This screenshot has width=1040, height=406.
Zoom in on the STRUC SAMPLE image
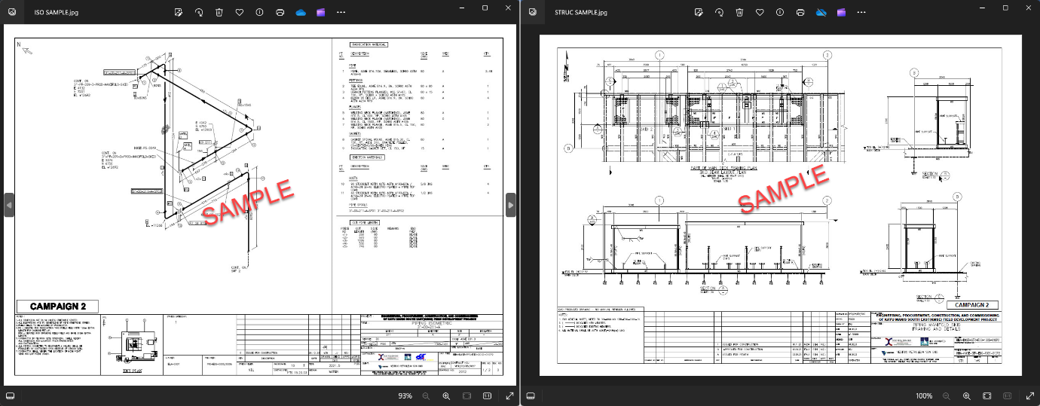[967, 395]
